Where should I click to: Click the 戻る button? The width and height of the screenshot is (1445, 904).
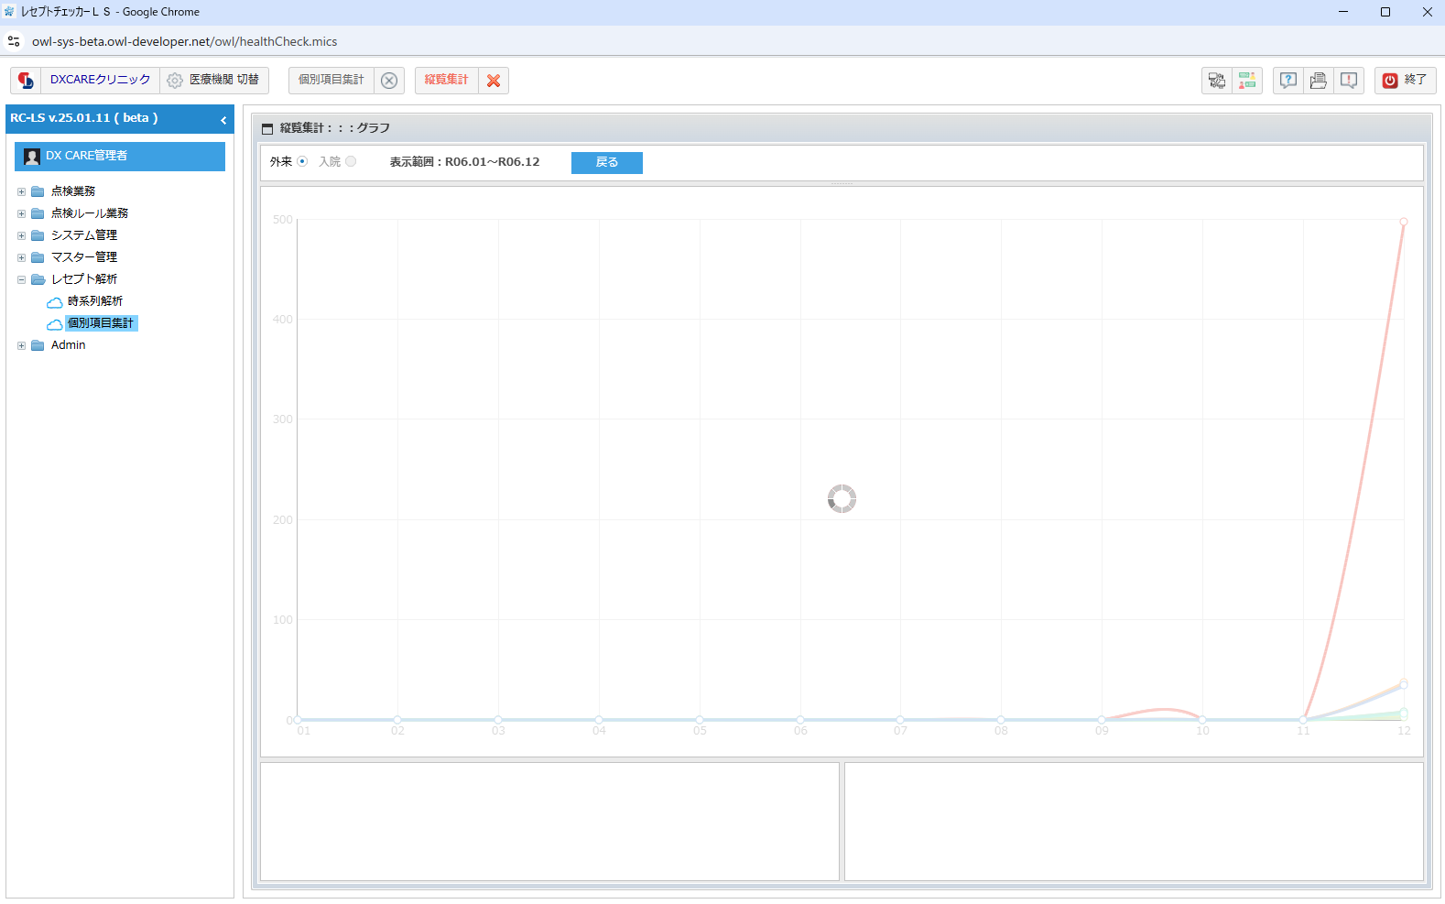tap(606, 162)
